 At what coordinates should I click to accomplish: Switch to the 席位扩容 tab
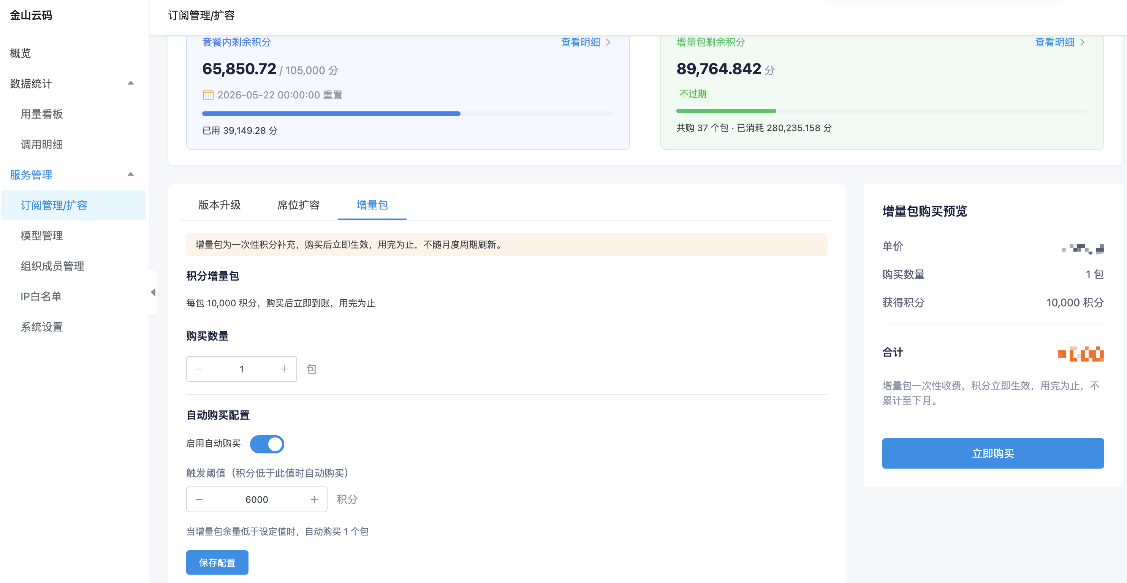(298, 204)
